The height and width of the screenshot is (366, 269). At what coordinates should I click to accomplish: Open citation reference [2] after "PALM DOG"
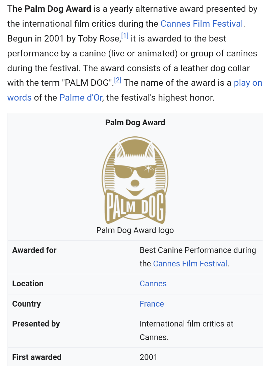pyautogui.click(x=117, y=80)
